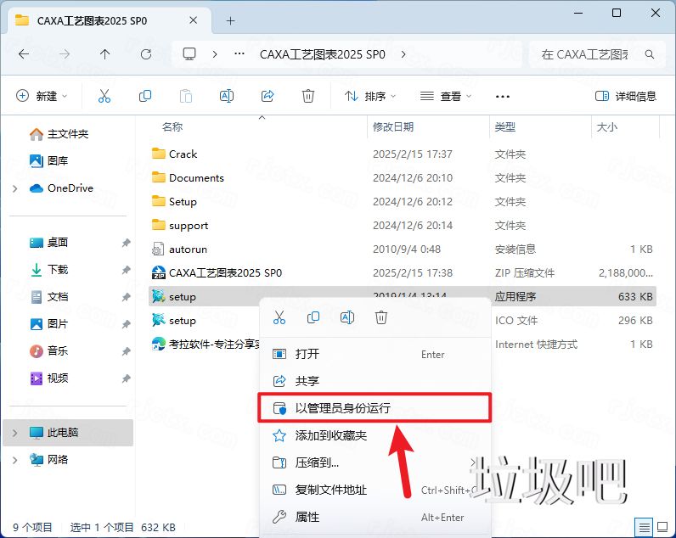Sort by the 类型 column header
This screenshot has height=538, width=676.
coord(504,126)
